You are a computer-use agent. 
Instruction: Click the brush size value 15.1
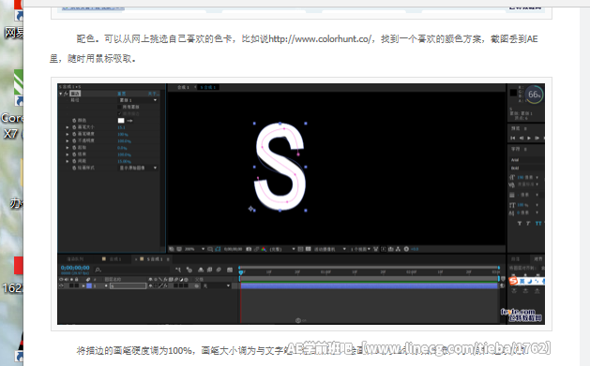pyautogui.click(x=121, y=127)
